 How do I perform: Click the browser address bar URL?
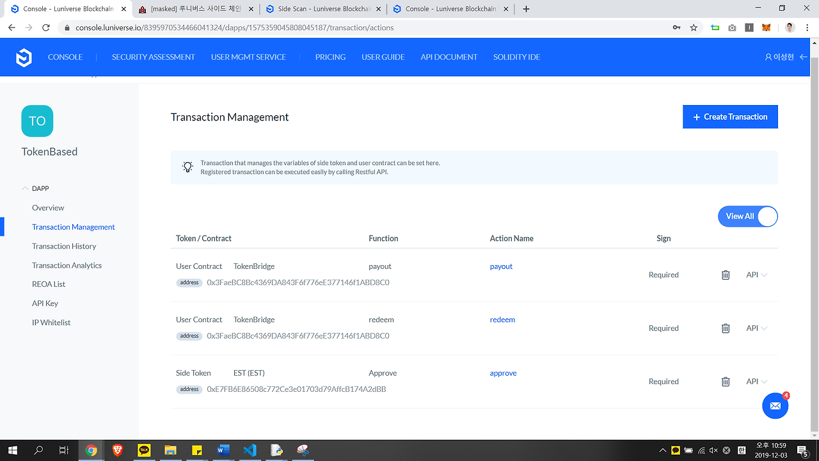tap(235, 28)
